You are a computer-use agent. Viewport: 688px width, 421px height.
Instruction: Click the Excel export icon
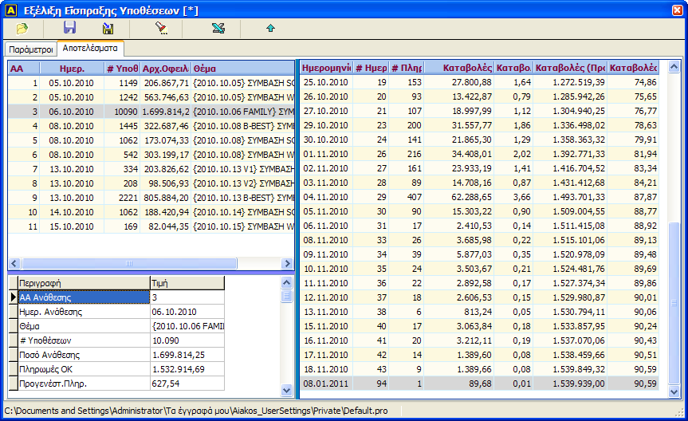click(x=218, y=29)
